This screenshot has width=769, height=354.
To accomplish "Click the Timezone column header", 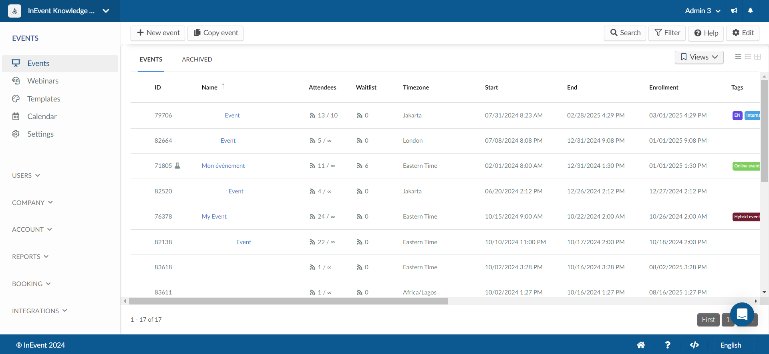I will (416, 88).
